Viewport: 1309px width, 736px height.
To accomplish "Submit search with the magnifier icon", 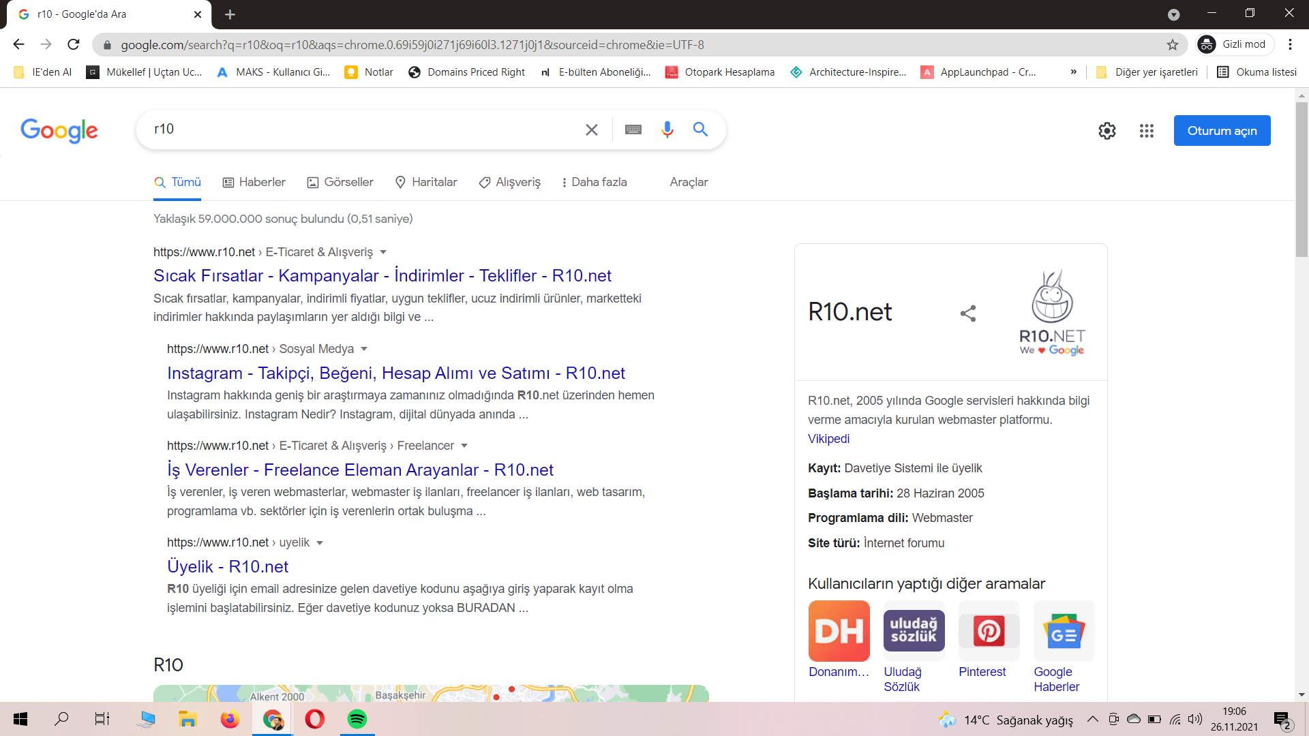I will coord(700,129).
